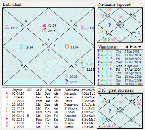Select Saturn glyph at 05:22
Image resolution: width=145 pixels, height=130 pixels.
pyautogui.click(x=67, y=81)
